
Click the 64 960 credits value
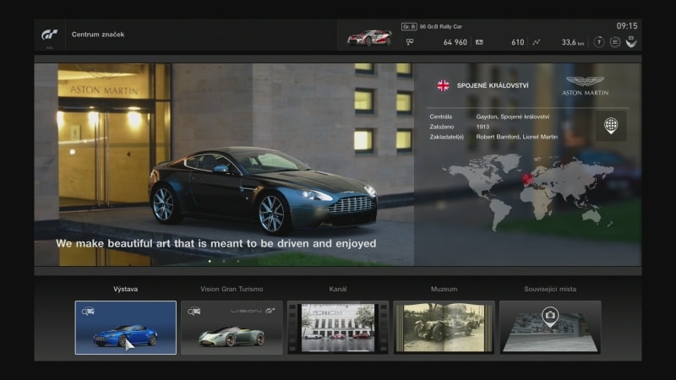click(x=455, y=42)
